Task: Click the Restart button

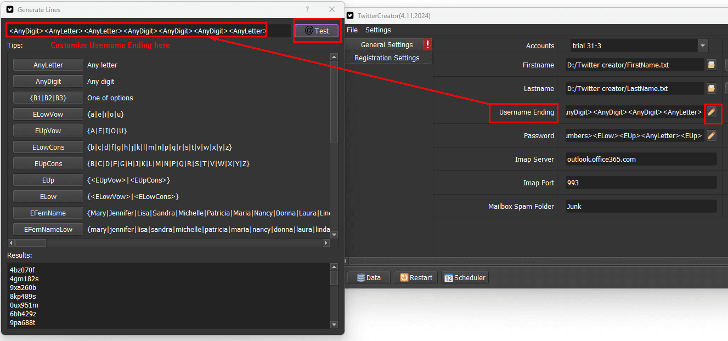Action: coord(416,277)
